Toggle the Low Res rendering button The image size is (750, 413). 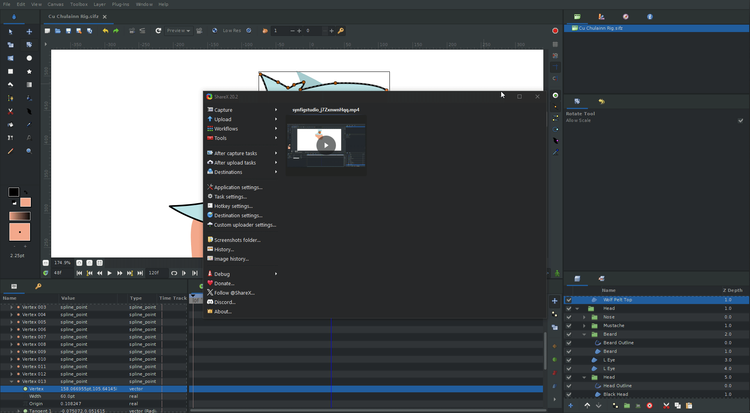click(232, 31)
